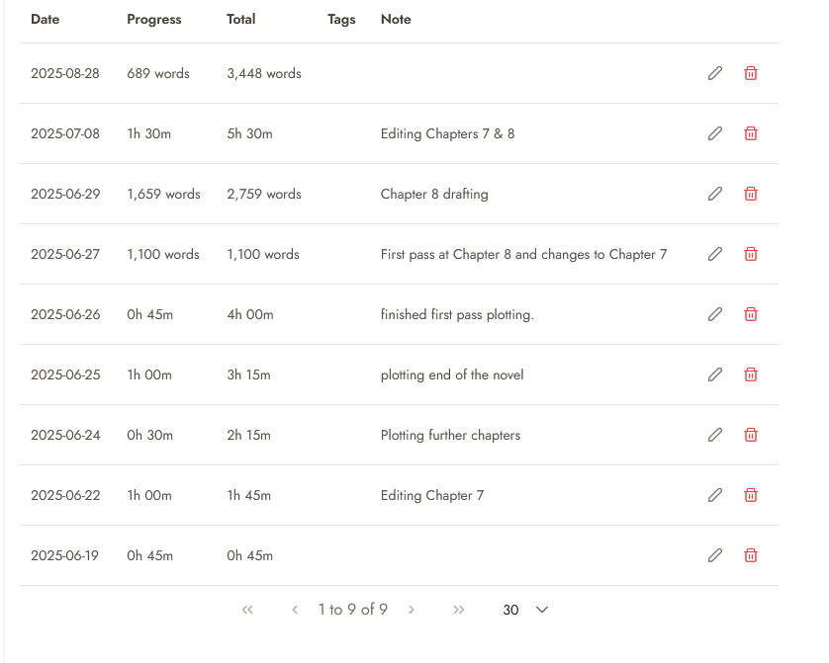Edit the 'Editing Chapter 7' entry
This screenshot has width=829, height=663.
[715, 495]
